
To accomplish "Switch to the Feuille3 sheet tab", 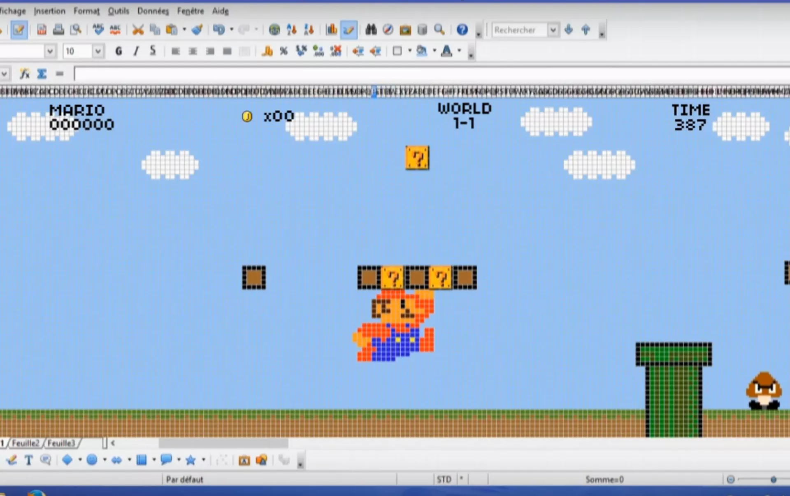I will (x=61, y=443).
